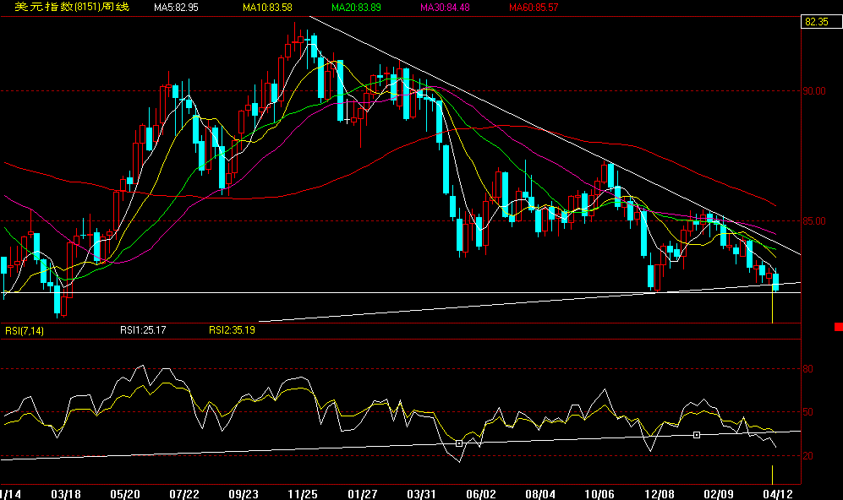The width and height of the screenshot is (843, 500).
Task: Click the RSI axis label 80
Action: 808,369
